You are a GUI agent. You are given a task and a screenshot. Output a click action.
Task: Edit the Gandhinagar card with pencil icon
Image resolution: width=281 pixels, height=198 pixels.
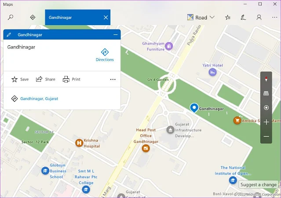[x=9, y=35]
